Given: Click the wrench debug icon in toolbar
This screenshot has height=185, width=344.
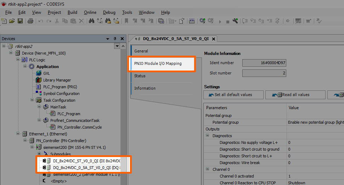Looking at the screenshot, I should tap(236, 21).
